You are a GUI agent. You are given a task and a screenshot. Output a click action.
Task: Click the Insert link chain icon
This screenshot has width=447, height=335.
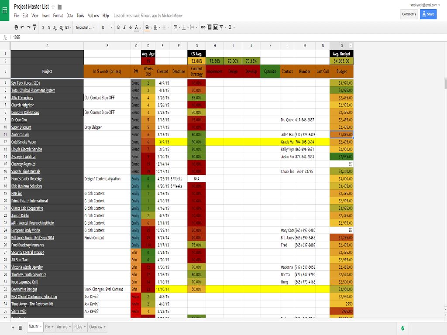(x=203, y=27)
